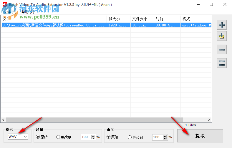Clear all files with the bar icon
The width and height of the screenshot is (232, 148).
tap(222, 63)
